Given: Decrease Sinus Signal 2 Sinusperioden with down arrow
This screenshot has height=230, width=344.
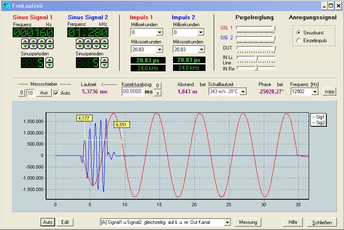Looking at the screenshot, I should 104,65.
